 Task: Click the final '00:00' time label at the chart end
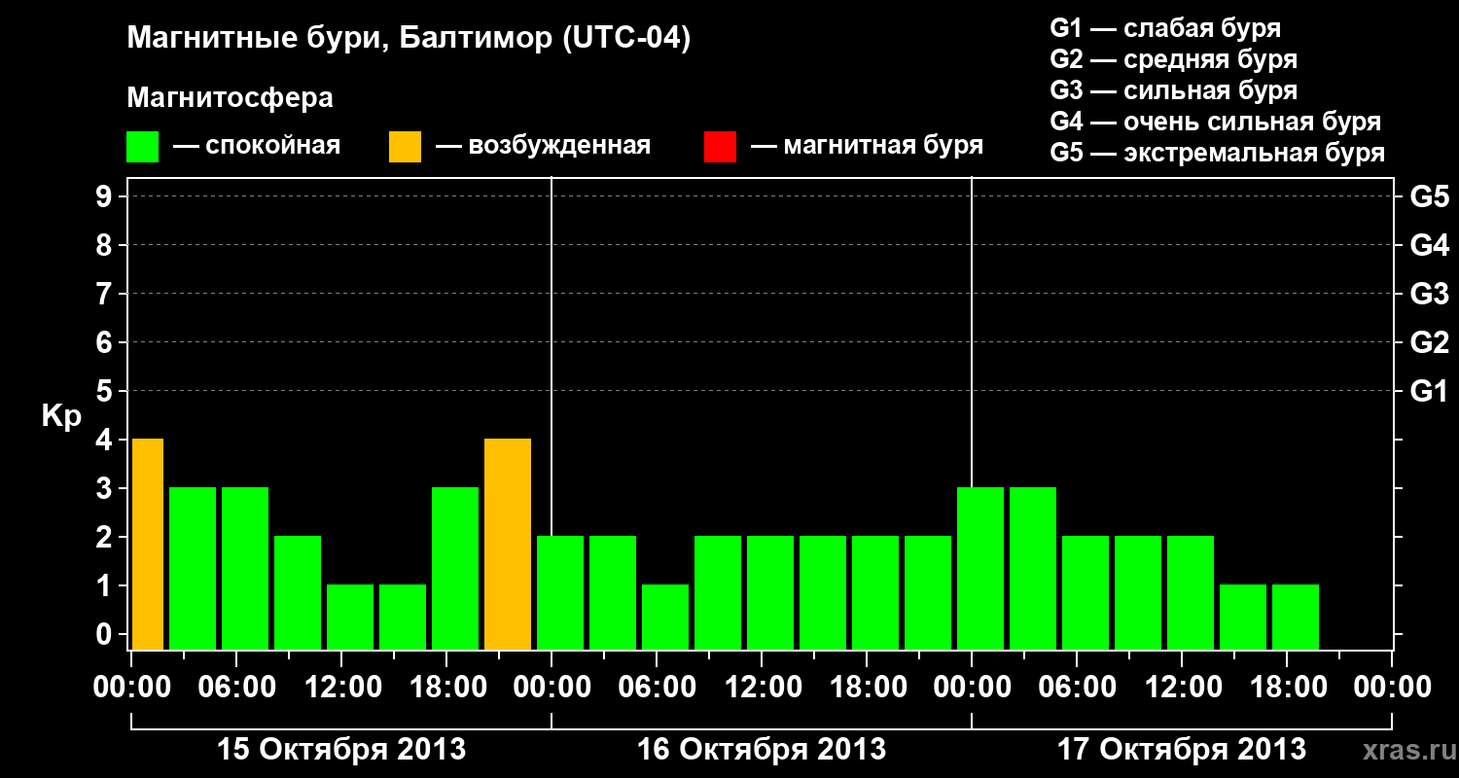(x=1392, y=688)
